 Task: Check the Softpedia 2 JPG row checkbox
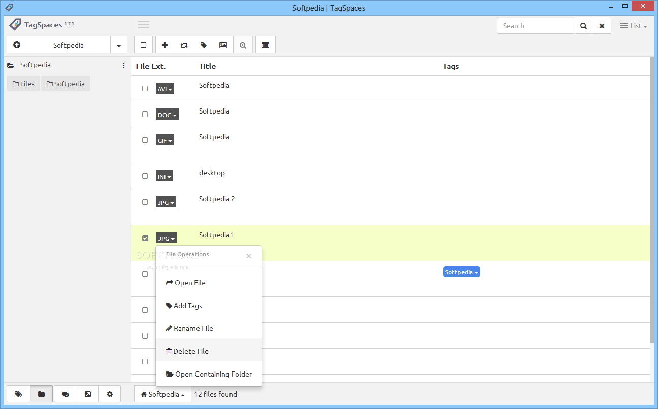(145, 202)
